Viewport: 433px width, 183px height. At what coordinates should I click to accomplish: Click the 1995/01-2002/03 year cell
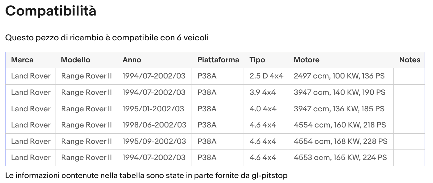153,109
